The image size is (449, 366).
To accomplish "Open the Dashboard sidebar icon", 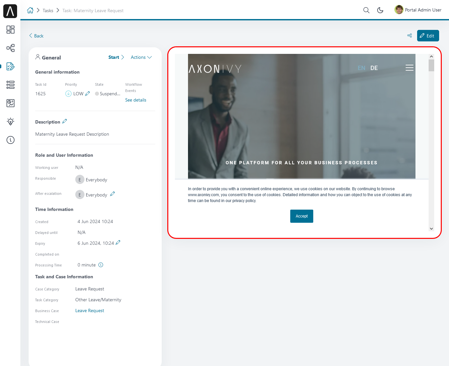I will [x=11, y=30].
